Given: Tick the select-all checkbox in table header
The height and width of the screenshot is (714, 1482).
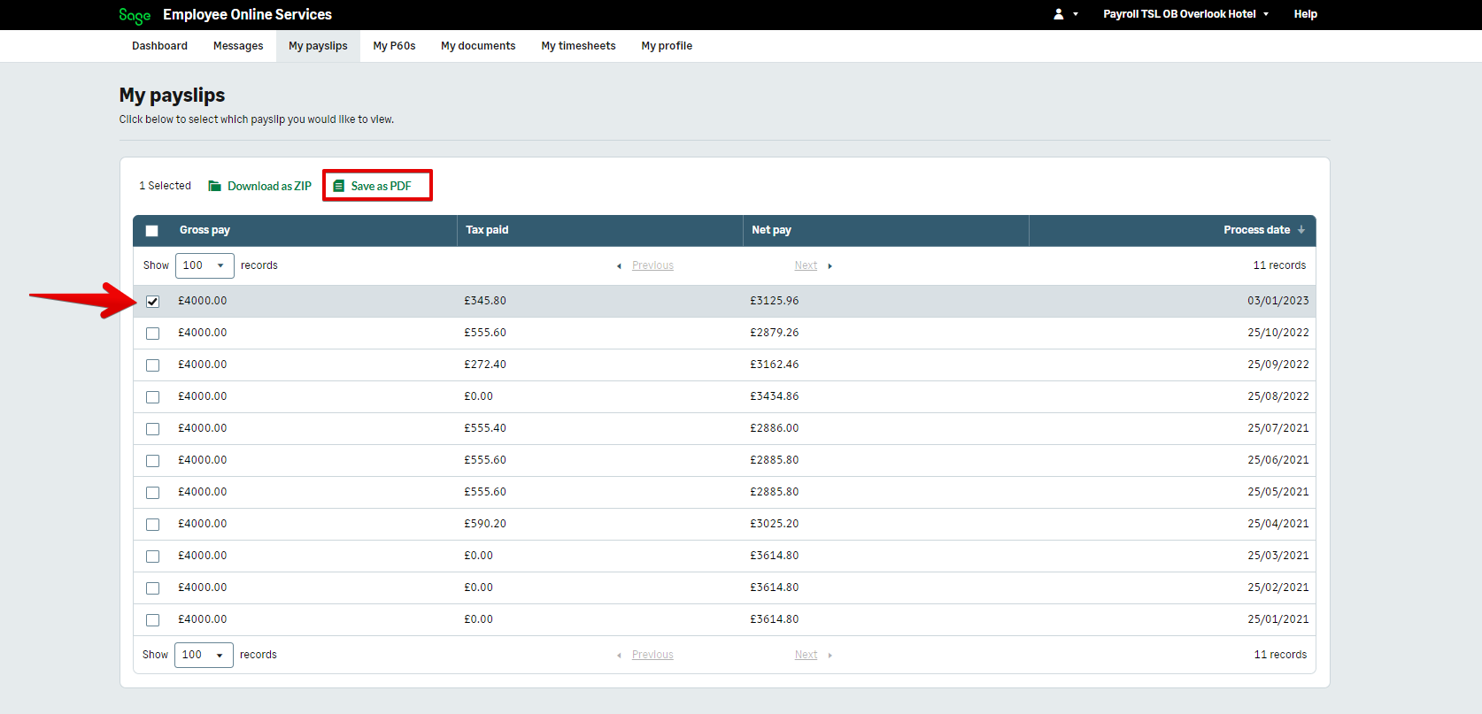Looking at the screenshot, I should click(x=152, y=231).
